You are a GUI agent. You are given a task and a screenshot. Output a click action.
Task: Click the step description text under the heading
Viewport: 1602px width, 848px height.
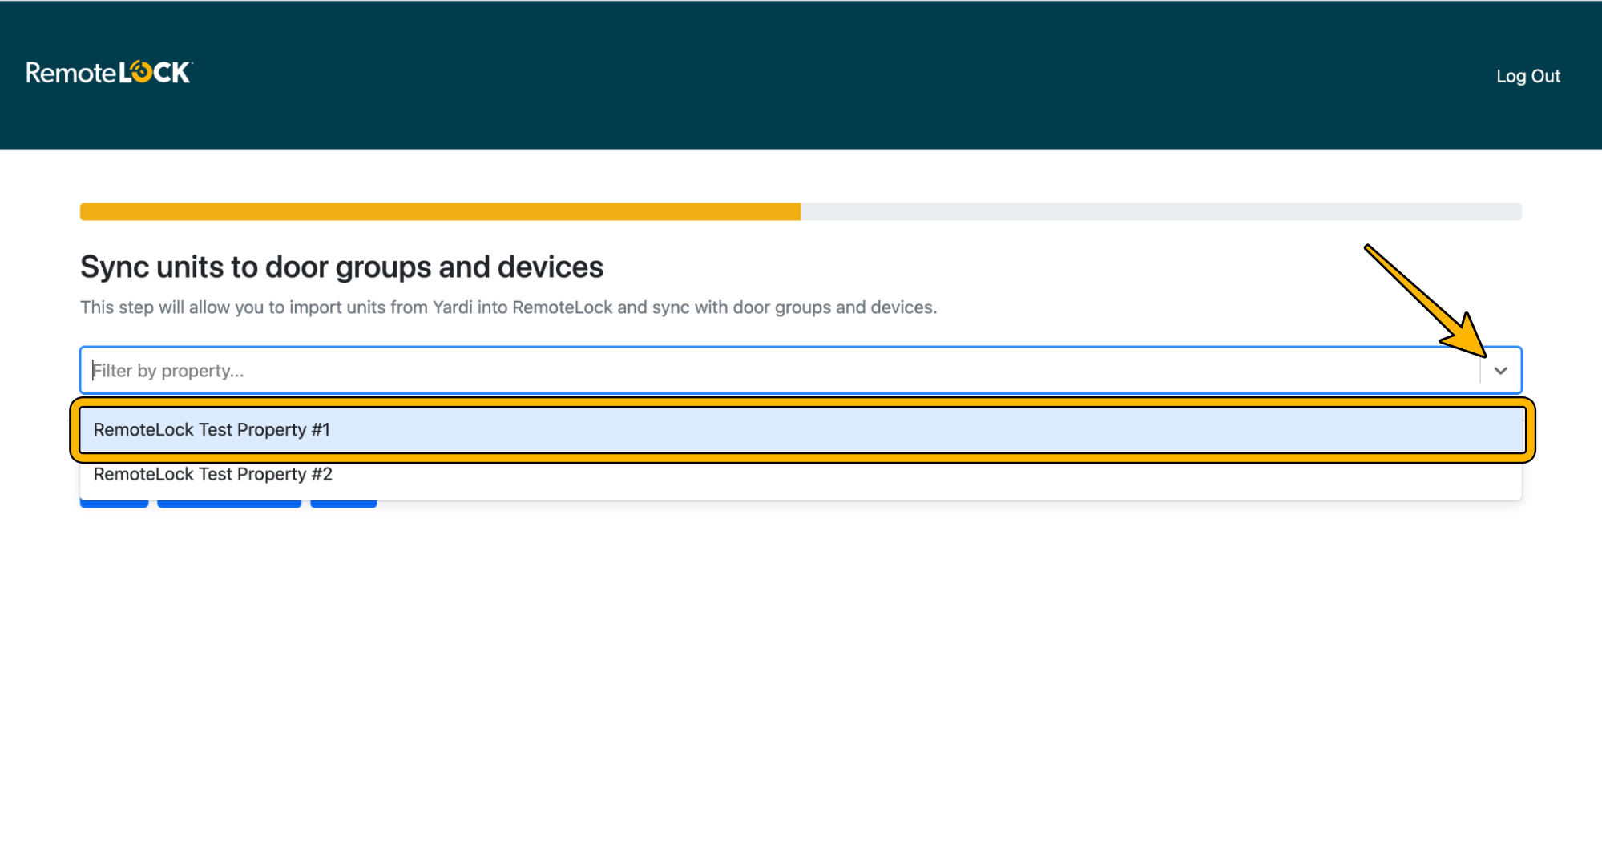point(508,307)
